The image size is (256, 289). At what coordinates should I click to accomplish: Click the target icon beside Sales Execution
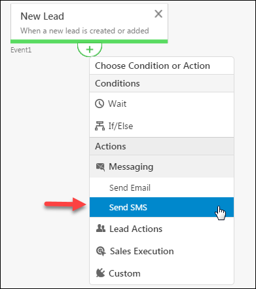(101, 251)
